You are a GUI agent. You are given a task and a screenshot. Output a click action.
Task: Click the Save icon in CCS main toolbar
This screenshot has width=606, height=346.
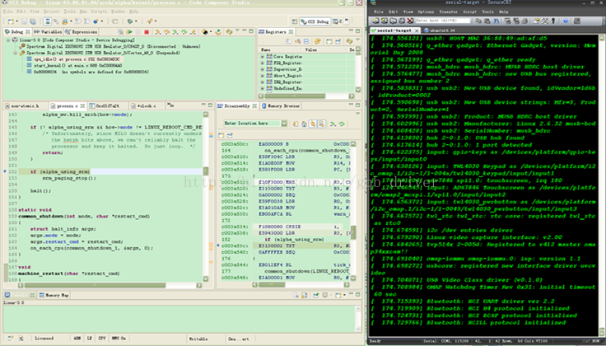tap(24, 21)
